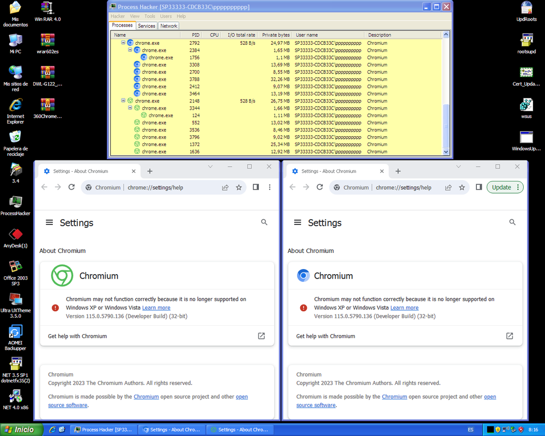Select the DWL-G122 archive desktop icon
The width and height of the screenshot is (545, 436).
47,76
